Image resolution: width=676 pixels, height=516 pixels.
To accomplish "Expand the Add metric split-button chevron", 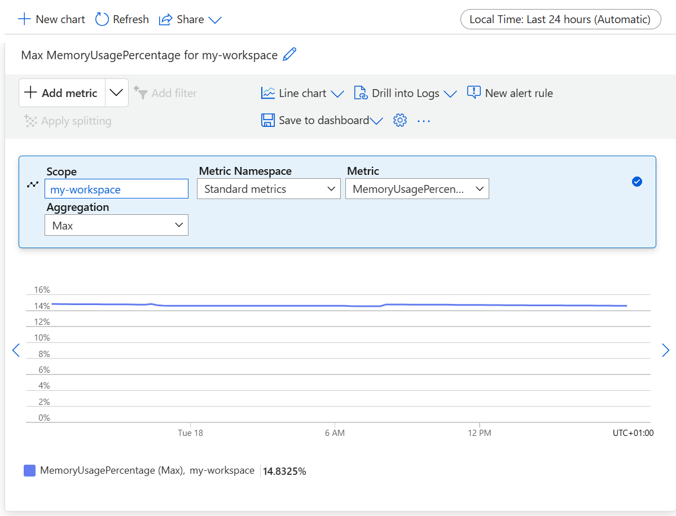I will [116, 92].
